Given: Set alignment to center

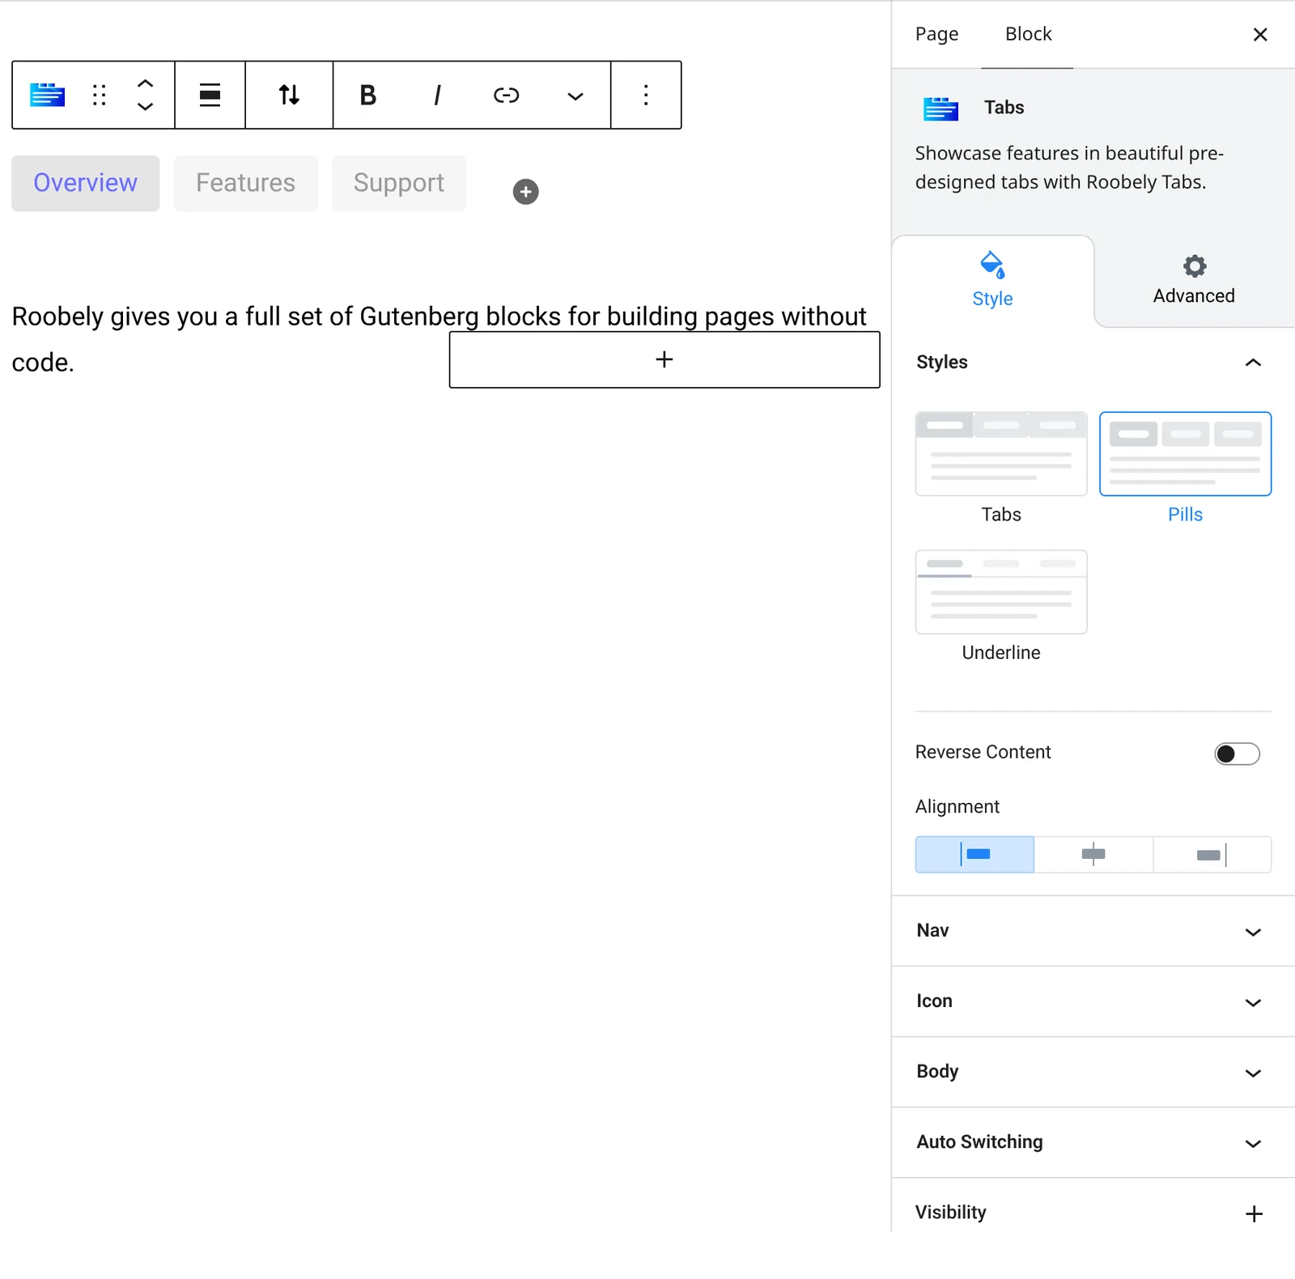Looking at the screenshot, I should [x=1093, y=855].
